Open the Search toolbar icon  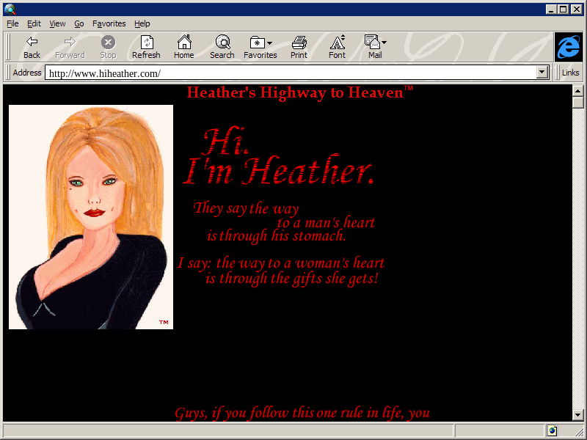pos(222,43)
